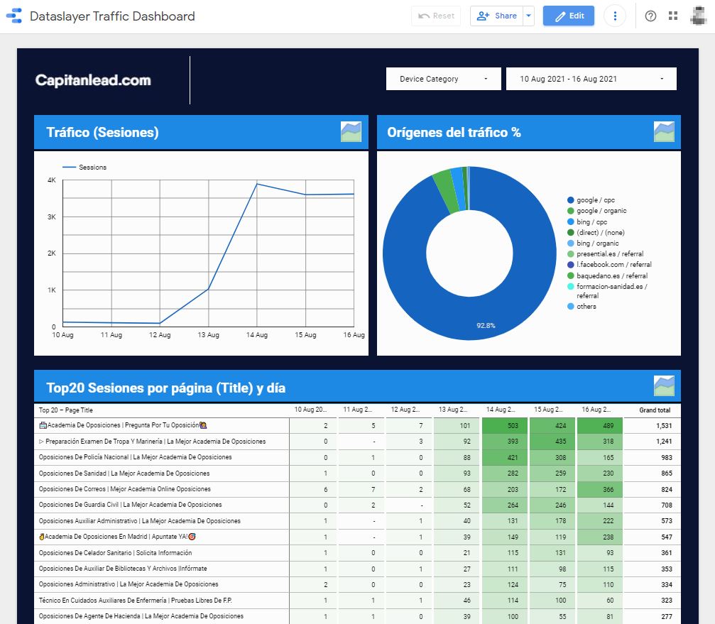715x624 pixels.
Task: Click the 92.8% donut chart segment
Action: [x=486, y=325]
